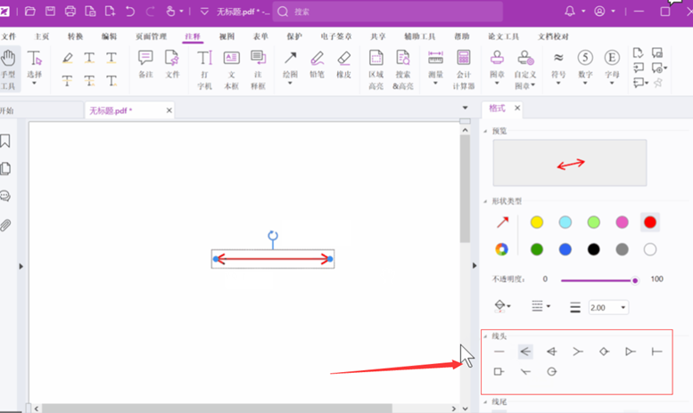Open the 会计计算器 calculator tool
The height and width of the screenshot is (413, 693).
point(464,66)
